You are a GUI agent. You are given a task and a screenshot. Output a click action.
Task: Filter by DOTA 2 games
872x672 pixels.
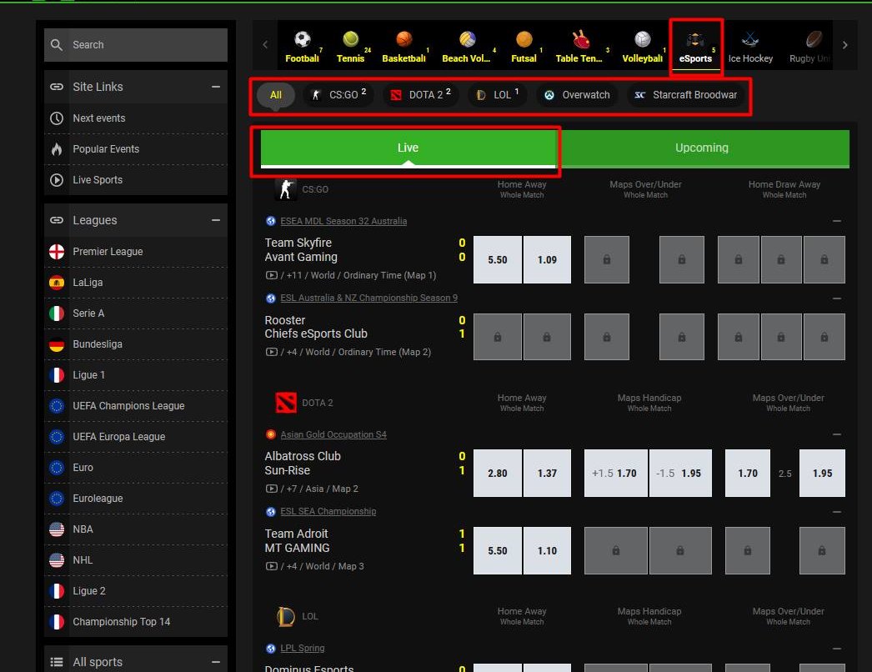420,95
